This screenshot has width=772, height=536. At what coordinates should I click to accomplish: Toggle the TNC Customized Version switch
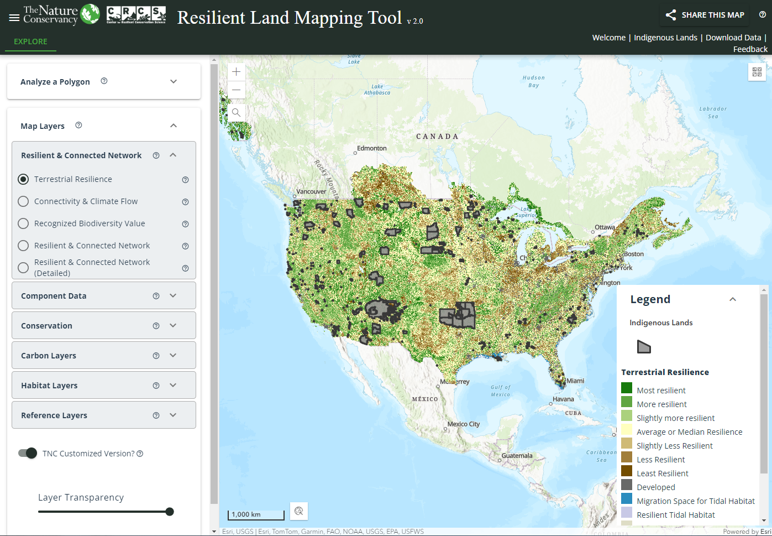[x=27, y=454]
